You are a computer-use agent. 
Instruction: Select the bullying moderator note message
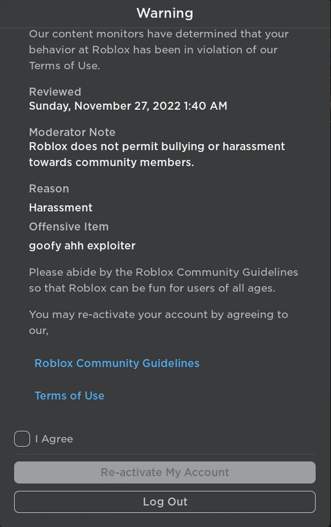click(x=157, y=154)
